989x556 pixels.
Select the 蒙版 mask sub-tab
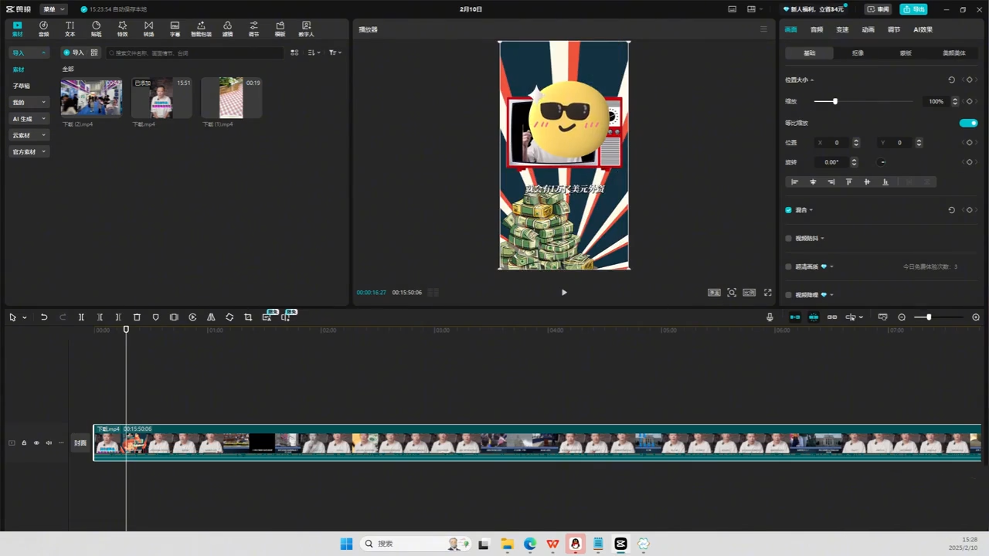point(906,53)
